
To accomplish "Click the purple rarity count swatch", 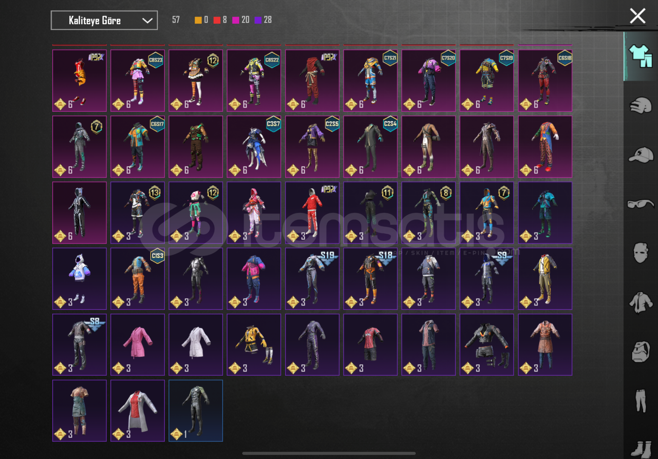I will point(258,20).
